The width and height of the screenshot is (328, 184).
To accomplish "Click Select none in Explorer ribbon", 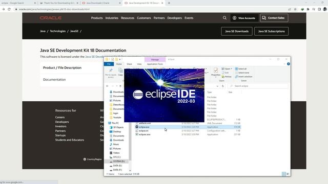I will [x=242, y=73].
